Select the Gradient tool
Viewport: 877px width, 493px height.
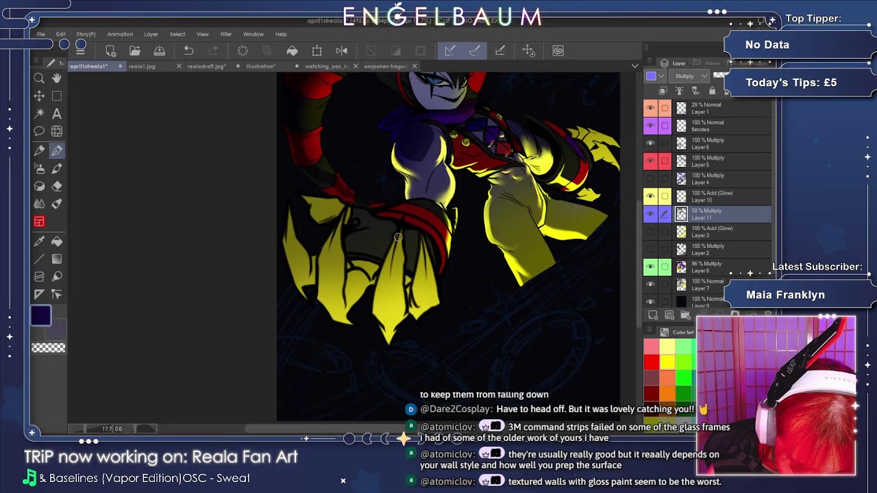coord(57,259)
